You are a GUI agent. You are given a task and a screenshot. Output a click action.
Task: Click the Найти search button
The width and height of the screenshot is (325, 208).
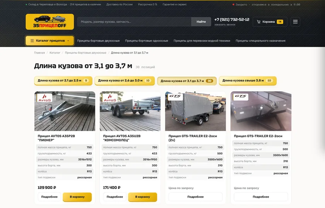[x=201, y=22]
